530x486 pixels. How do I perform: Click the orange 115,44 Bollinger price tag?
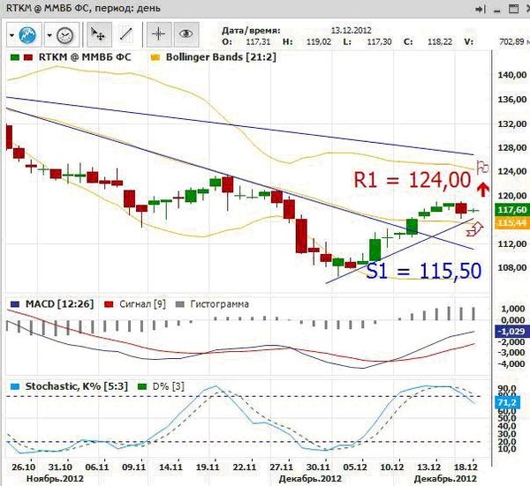pyautogui.click(x=512, y=223)
